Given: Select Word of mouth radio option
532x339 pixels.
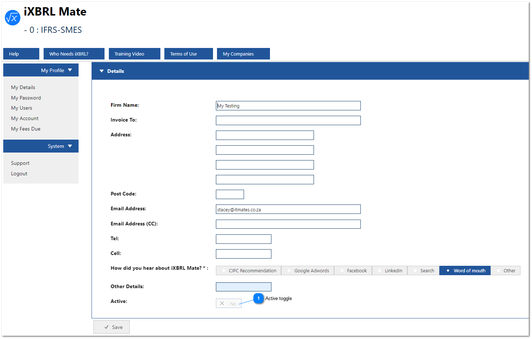Looking at the screenshot, I should coord(465,270).
